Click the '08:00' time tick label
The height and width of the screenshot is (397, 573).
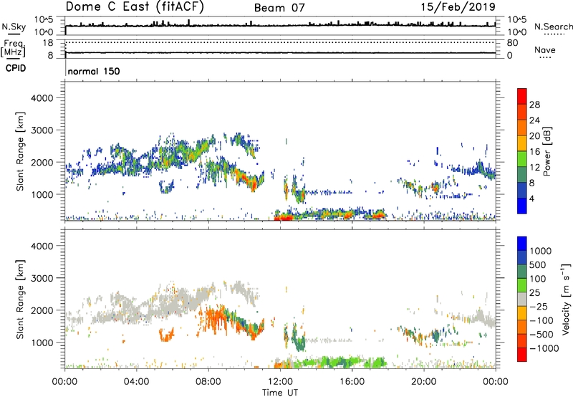[208, 382]
